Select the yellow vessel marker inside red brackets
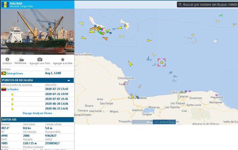Screen dimensions: 238x150 [x=161, y=62]
